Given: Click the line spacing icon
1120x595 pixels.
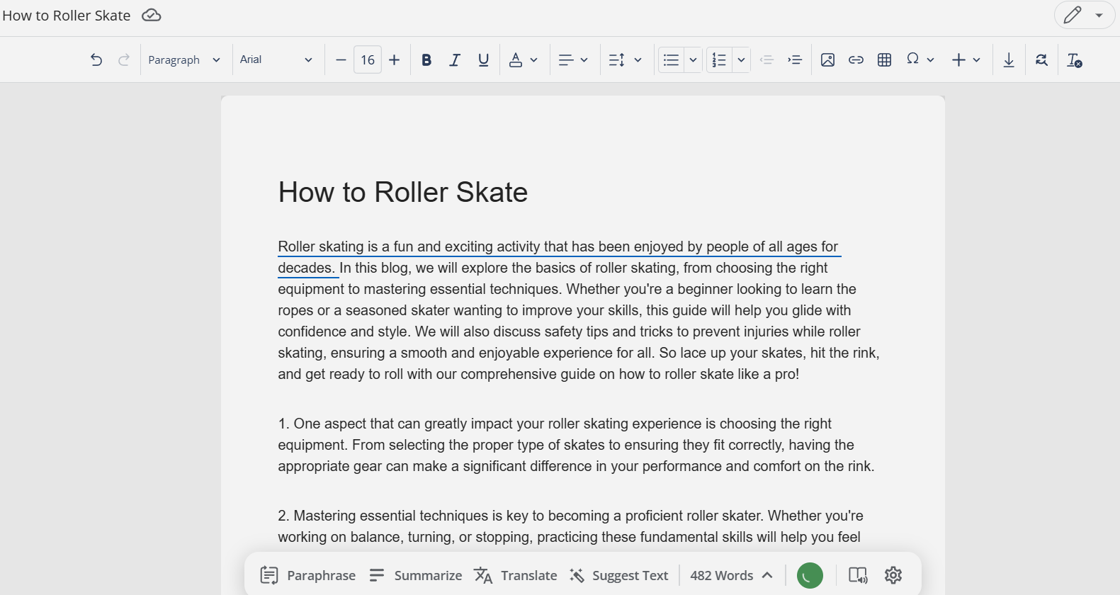Looking at the screenshot, I should 617,60.
